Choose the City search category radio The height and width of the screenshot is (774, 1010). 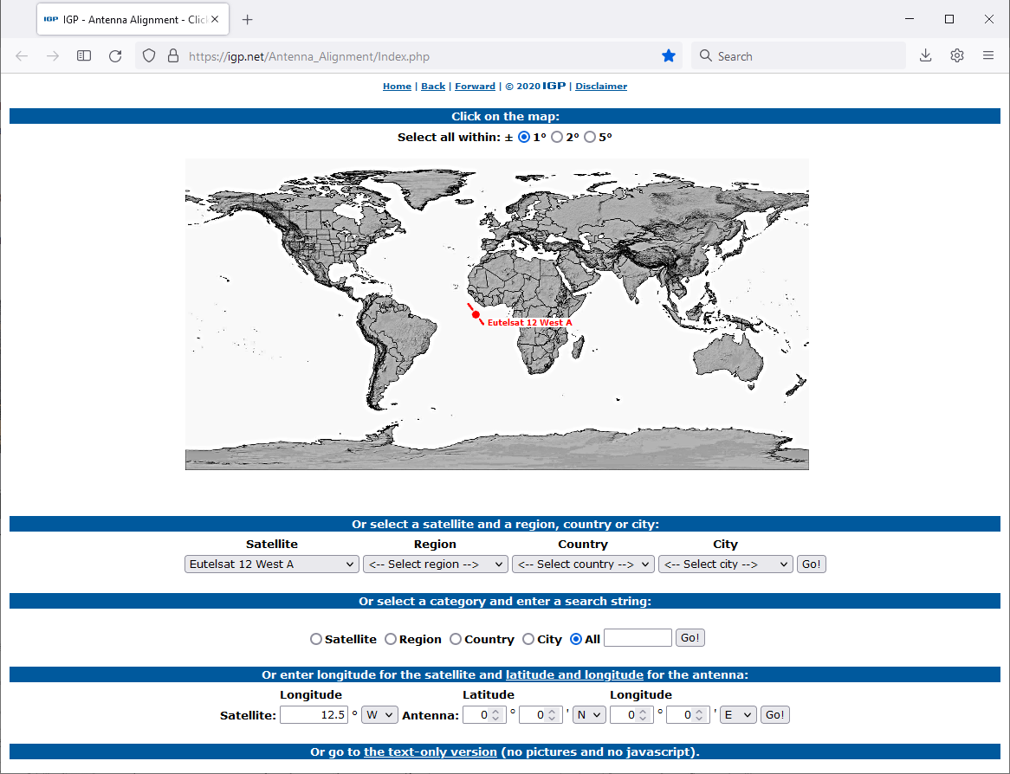pyautogui.click(x=528, y=639)
